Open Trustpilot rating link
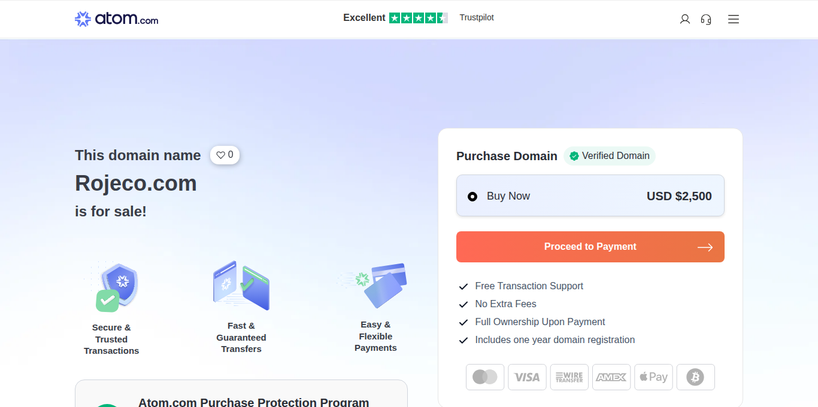The width and height of the screenshot is (818, 407). [x=477, y=17]
